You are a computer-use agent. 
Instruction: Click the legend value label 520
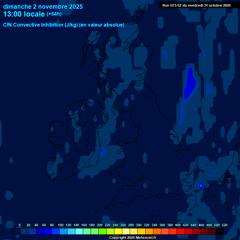click(x=224, y=225)
